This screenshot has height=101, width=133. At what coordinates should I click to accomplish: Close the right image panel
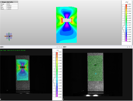click(x=131, y=47)
